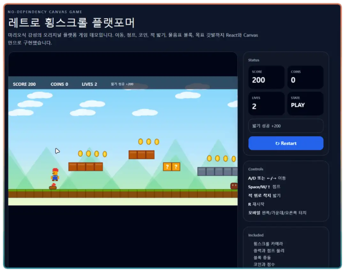Select the STATE PLAY card
Screen dimensions: 345x272
(305, 104)
